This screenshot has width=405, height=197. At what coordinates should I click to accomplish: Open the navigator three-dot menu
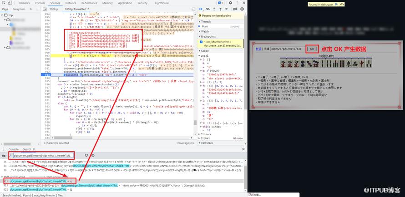pos(38,9)
